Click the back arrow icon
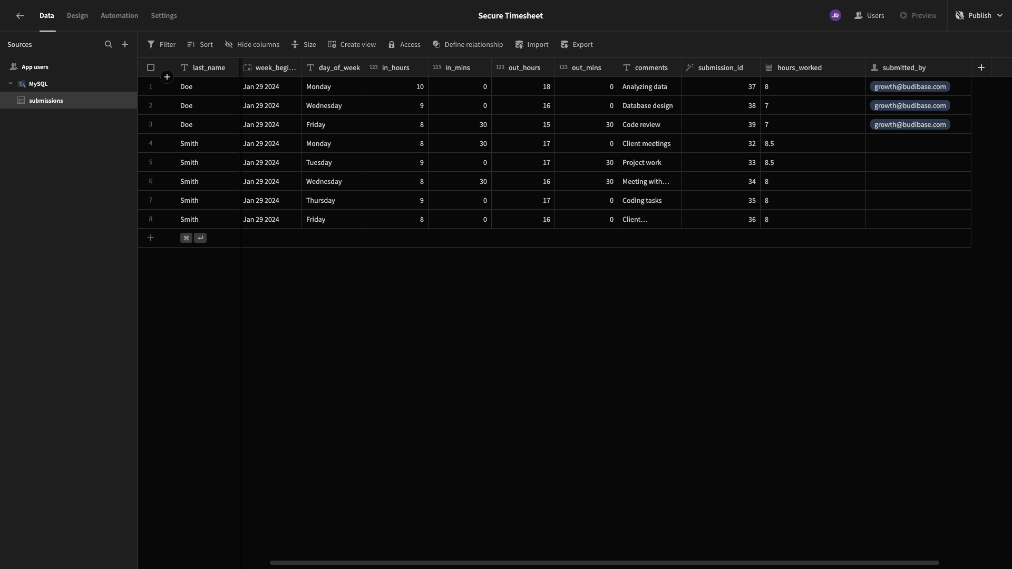 [x=20, y=16]
